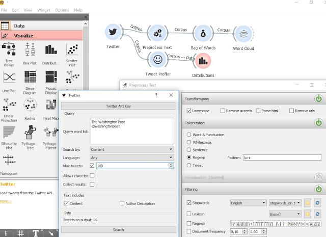Screen dimensions: 326x237
Task: Open the Widget menu
Action: [43, 10]
